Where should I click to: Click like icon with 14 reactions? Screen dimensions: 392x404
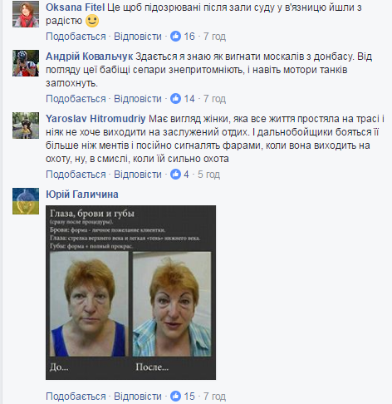pos(175,99)
